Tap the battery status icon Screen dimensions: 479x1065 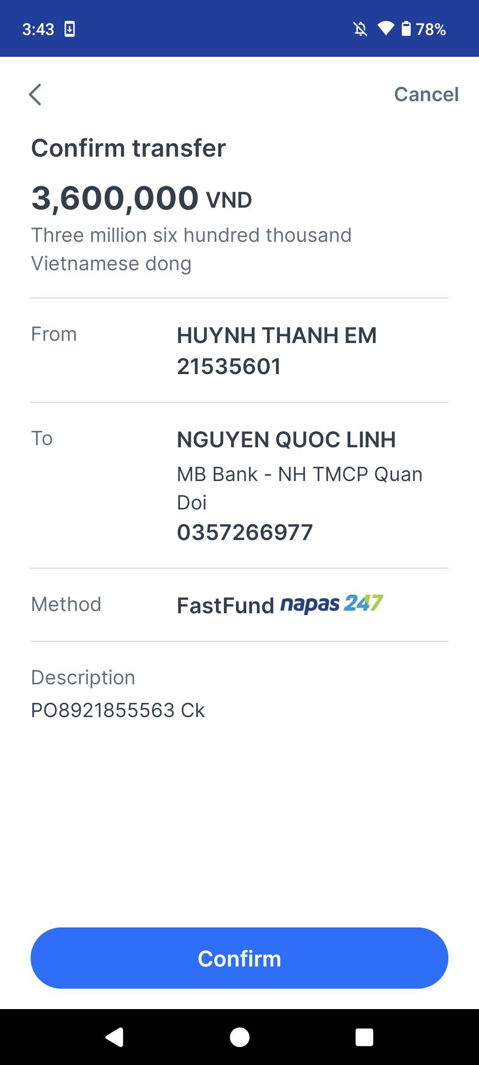click(x=406, y=29)
